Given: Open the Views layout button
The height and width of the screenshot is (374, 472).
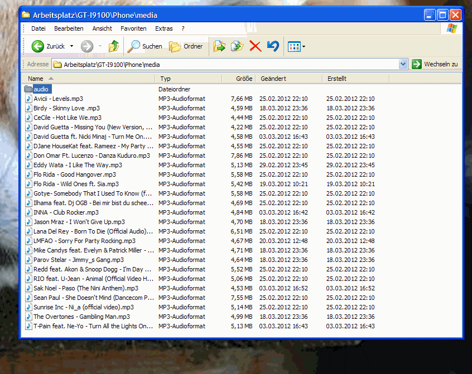Looking at the screenshot, I should (294, 47).
